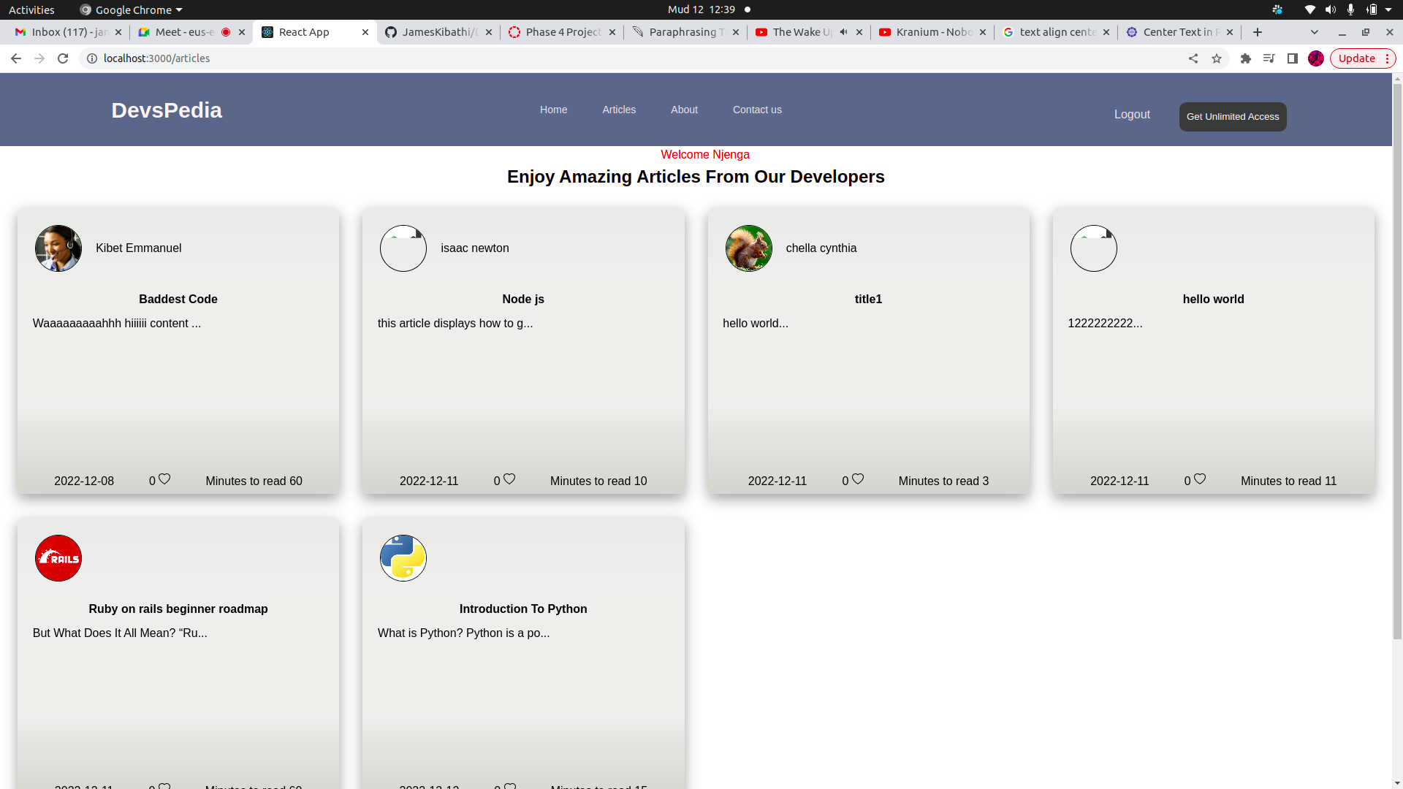Switch to text align center Google tab
1403x789 pixels.
click(1057, 32)
